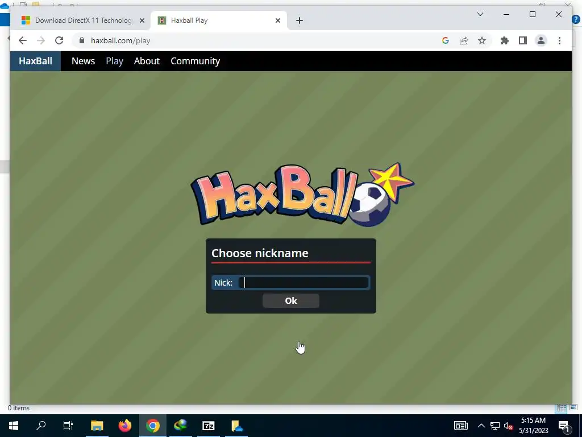This screenshot has width=582, height=437.
Task: Show hidden system tray icons
Action: click(481, 426)
